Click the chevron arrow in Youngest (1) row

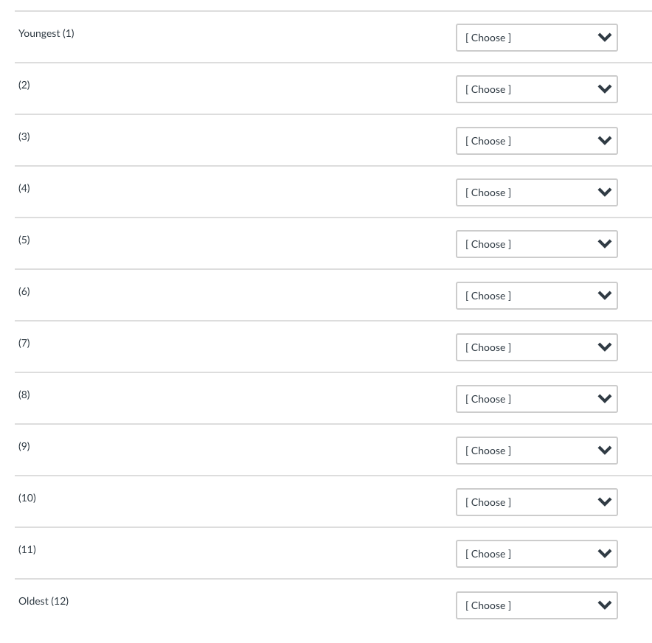(x=605, y=38)
